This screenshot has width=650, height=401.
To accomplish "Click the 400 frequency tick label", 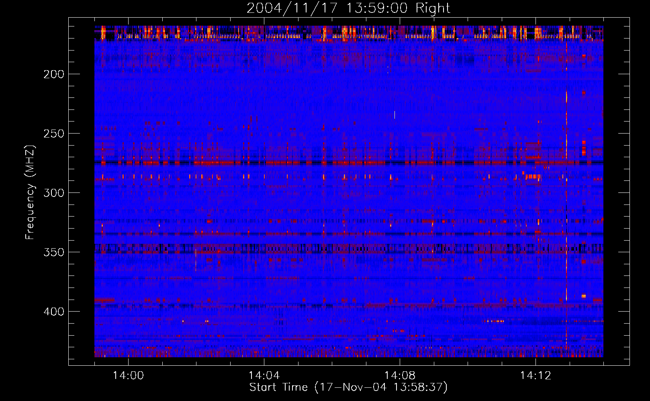I will pos(54,312).
